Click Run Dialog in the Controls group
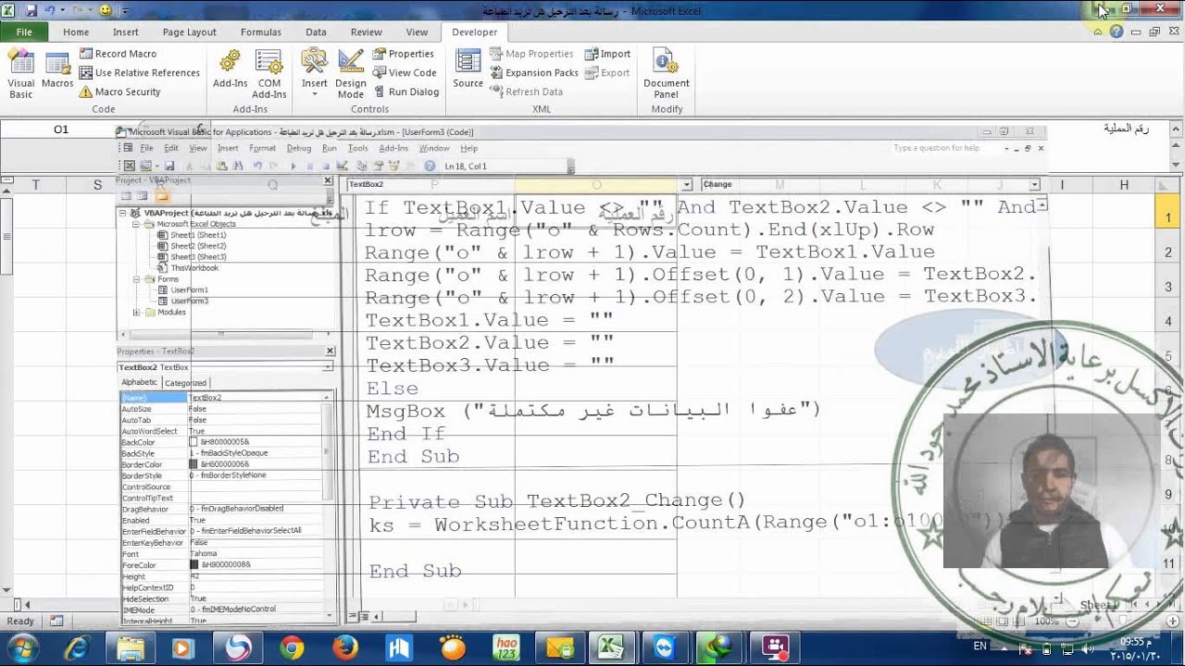The height and width of the screenshot is (666, 1185). click(x=406, y=92)
